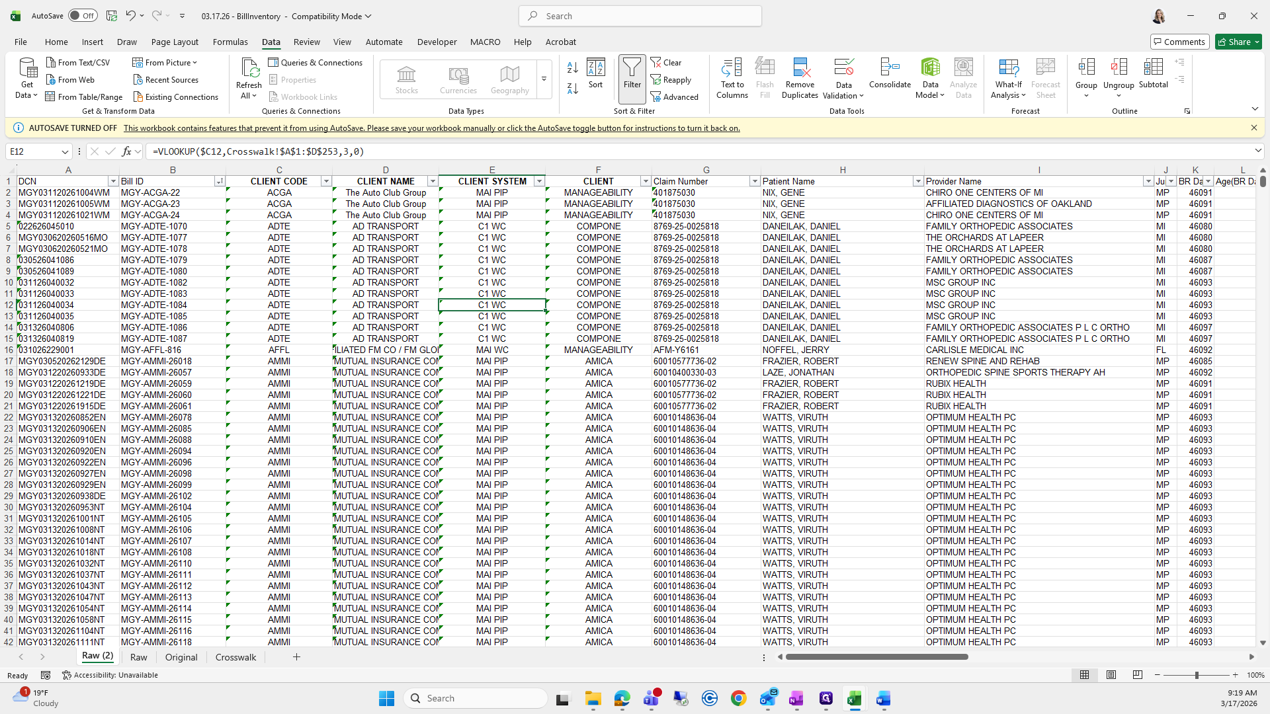Viewport: 1270px width, 714px height.
Task: Open the Patient Name filter dropdown
Action: click(917, 181)
